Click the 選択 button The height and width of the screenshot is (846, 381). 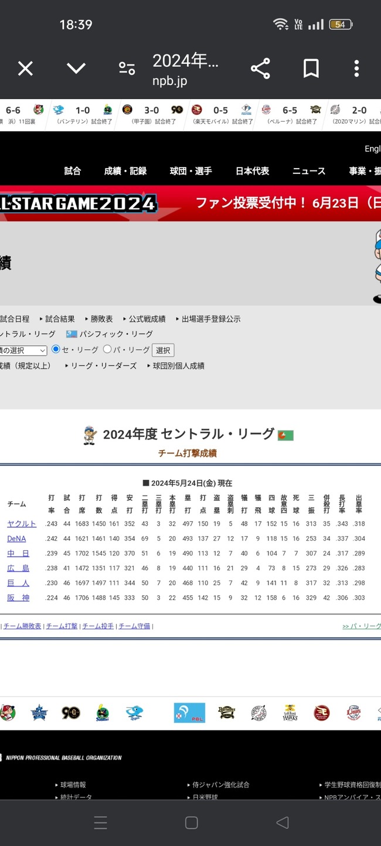163,350
